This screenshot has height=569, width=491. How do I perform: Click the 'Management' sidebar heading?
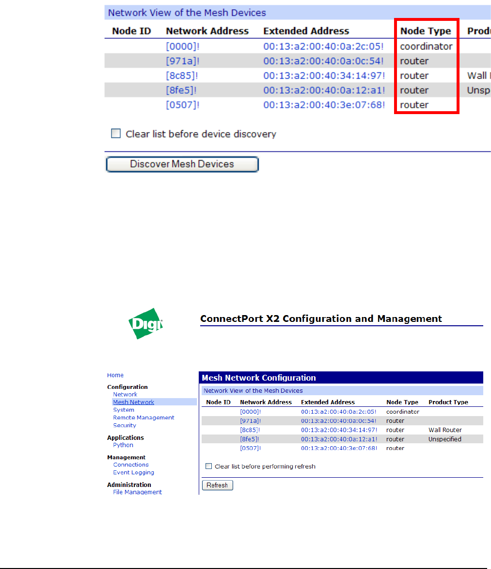point(126,457)
